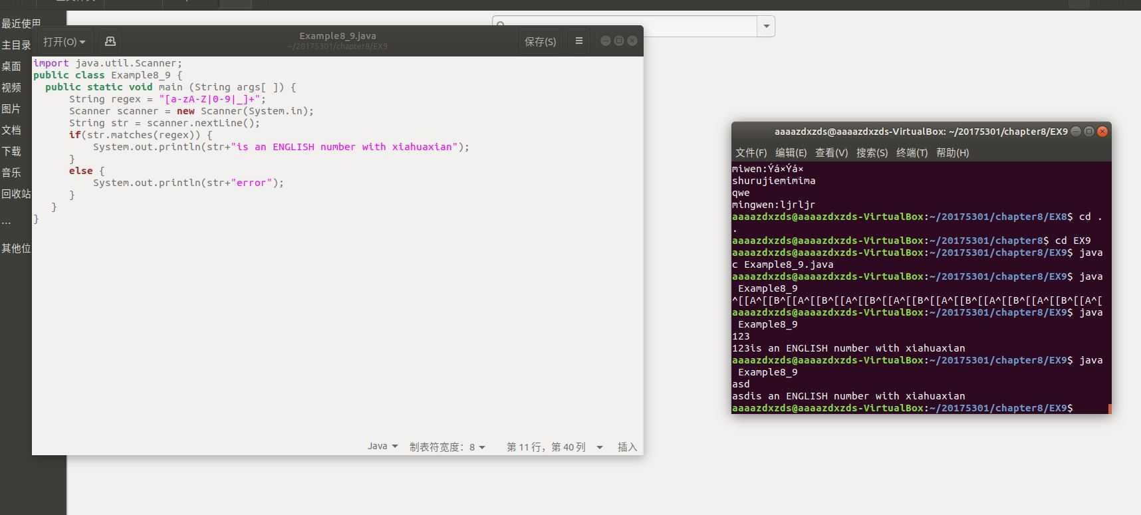Select 最近使用 in file manager sidebar

(21, 23)
